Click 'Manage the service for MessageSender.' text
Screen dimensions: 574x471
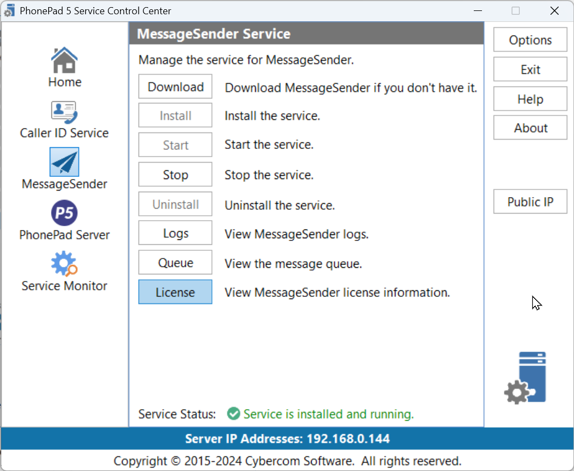[246, 60]
